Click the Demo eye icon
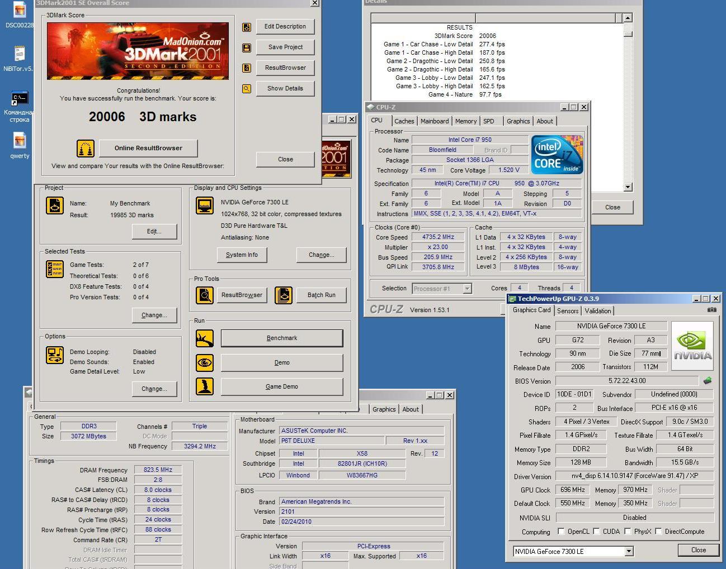The image size is (726, 569). pyautogui.click(x=205, y=363)
